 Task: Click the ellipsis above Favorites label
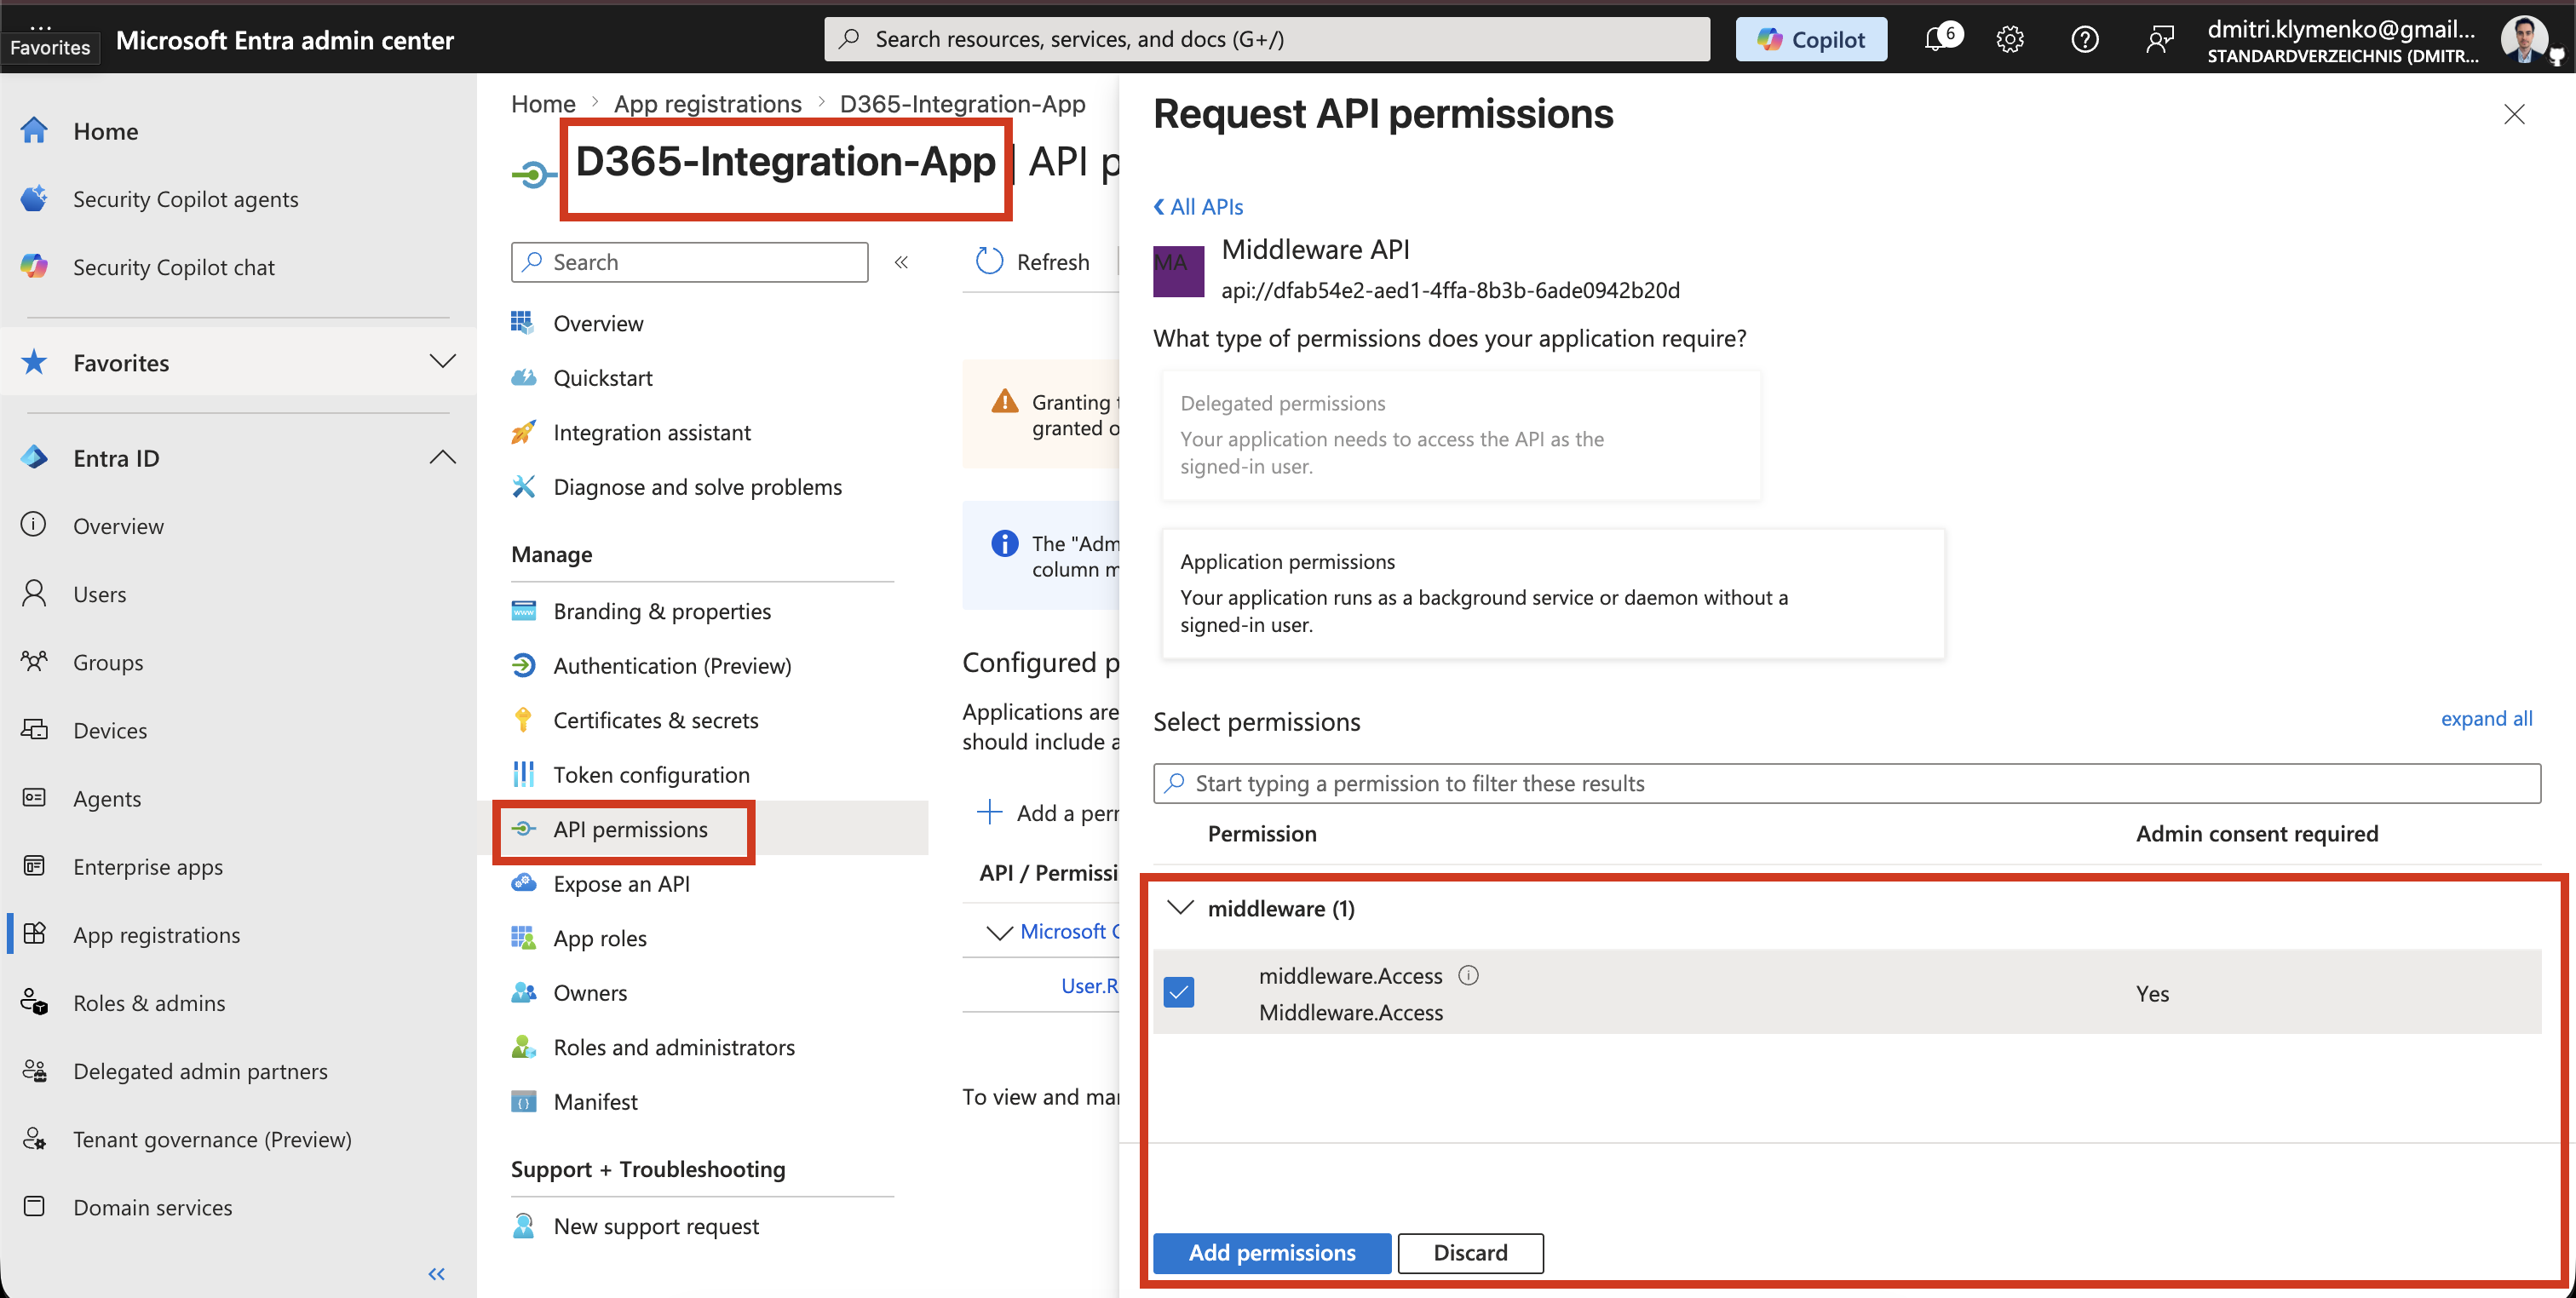pos(41,26)
